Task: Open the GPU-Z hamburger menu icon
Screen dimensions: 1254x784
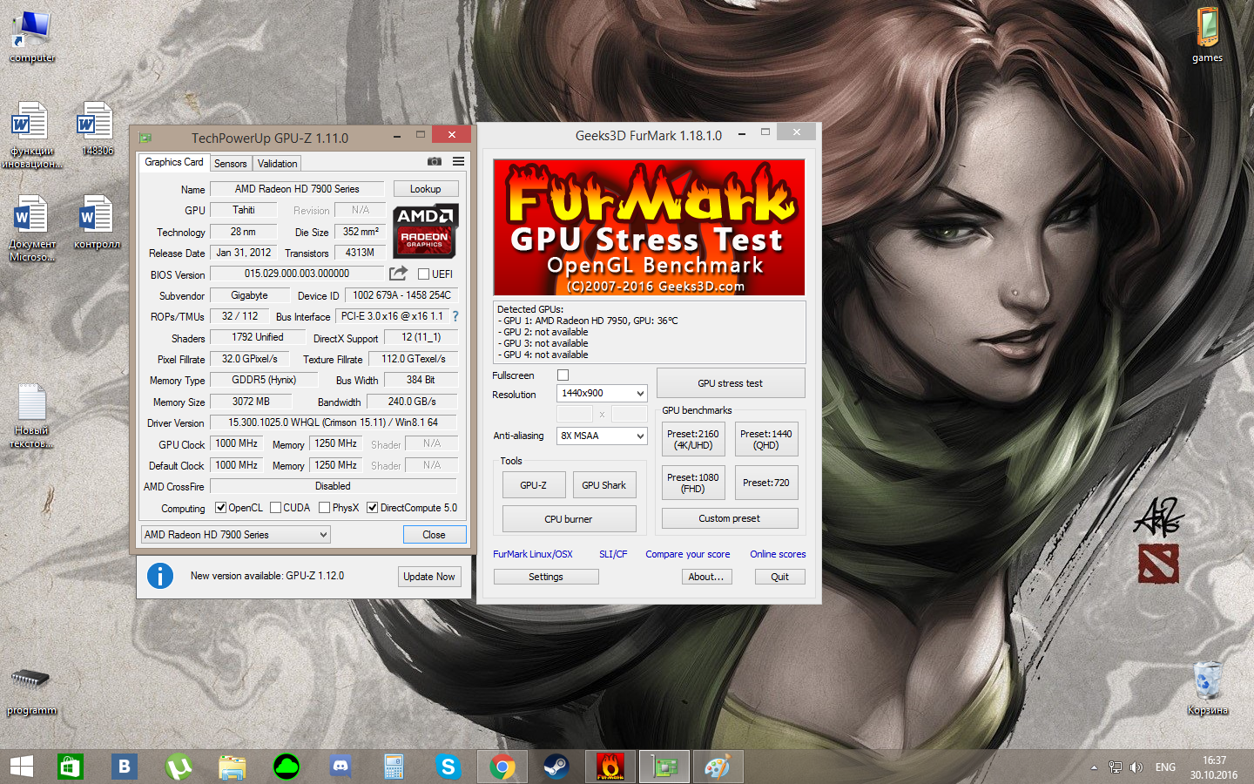Action: pos(458,162)
